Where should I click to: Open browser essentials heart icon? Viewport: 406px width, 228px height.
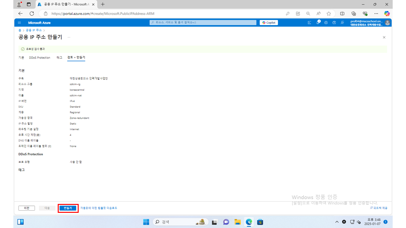365,14
